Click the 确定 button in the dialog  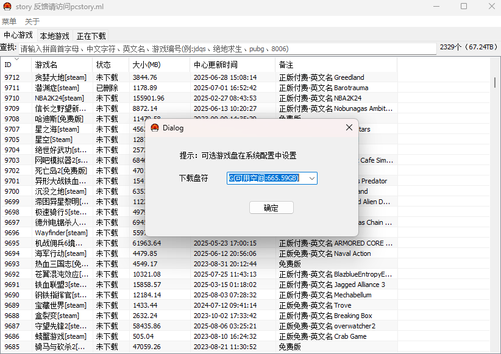pos(271,208)
